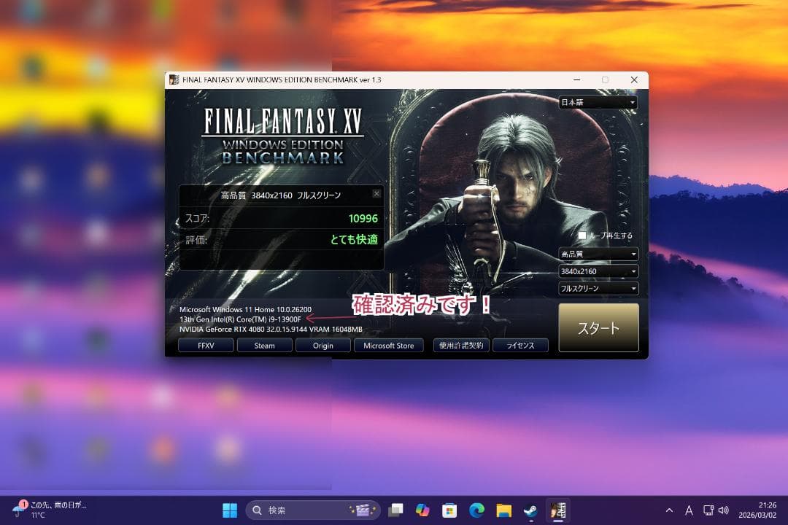Viewport: 788px width, 525px height.
Task: Open the Origin store button
Action: pos(322,346)
